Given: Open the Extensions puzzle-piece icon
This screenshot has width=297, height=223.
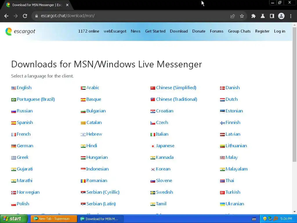Looking at the screenshot, I should click(x=253, y=16).
